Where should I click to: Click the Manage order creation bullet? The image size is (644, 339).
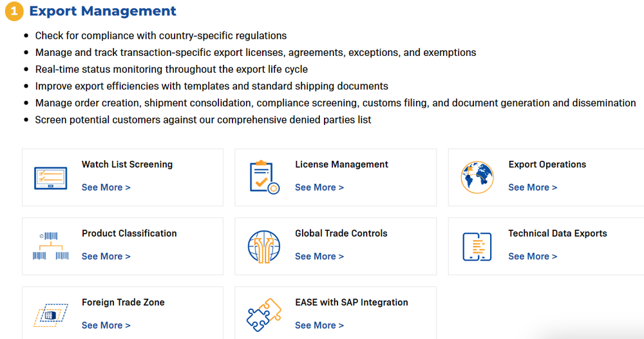(335, 103)
